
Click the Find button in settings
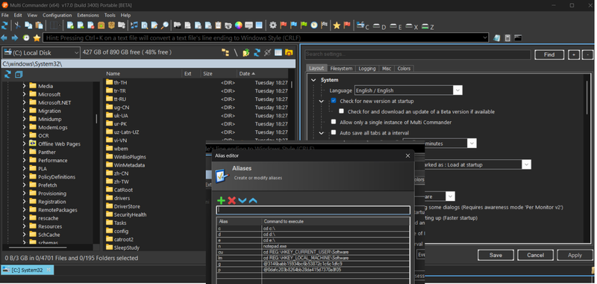549,55
